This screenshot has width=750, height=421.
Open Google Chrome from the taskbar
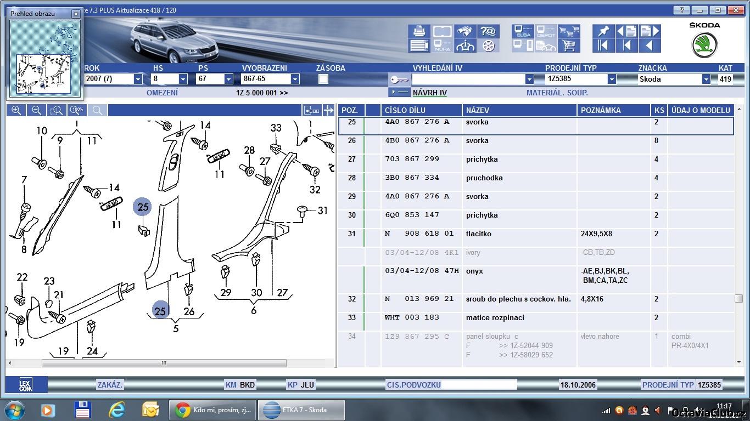tap(213, 409)
